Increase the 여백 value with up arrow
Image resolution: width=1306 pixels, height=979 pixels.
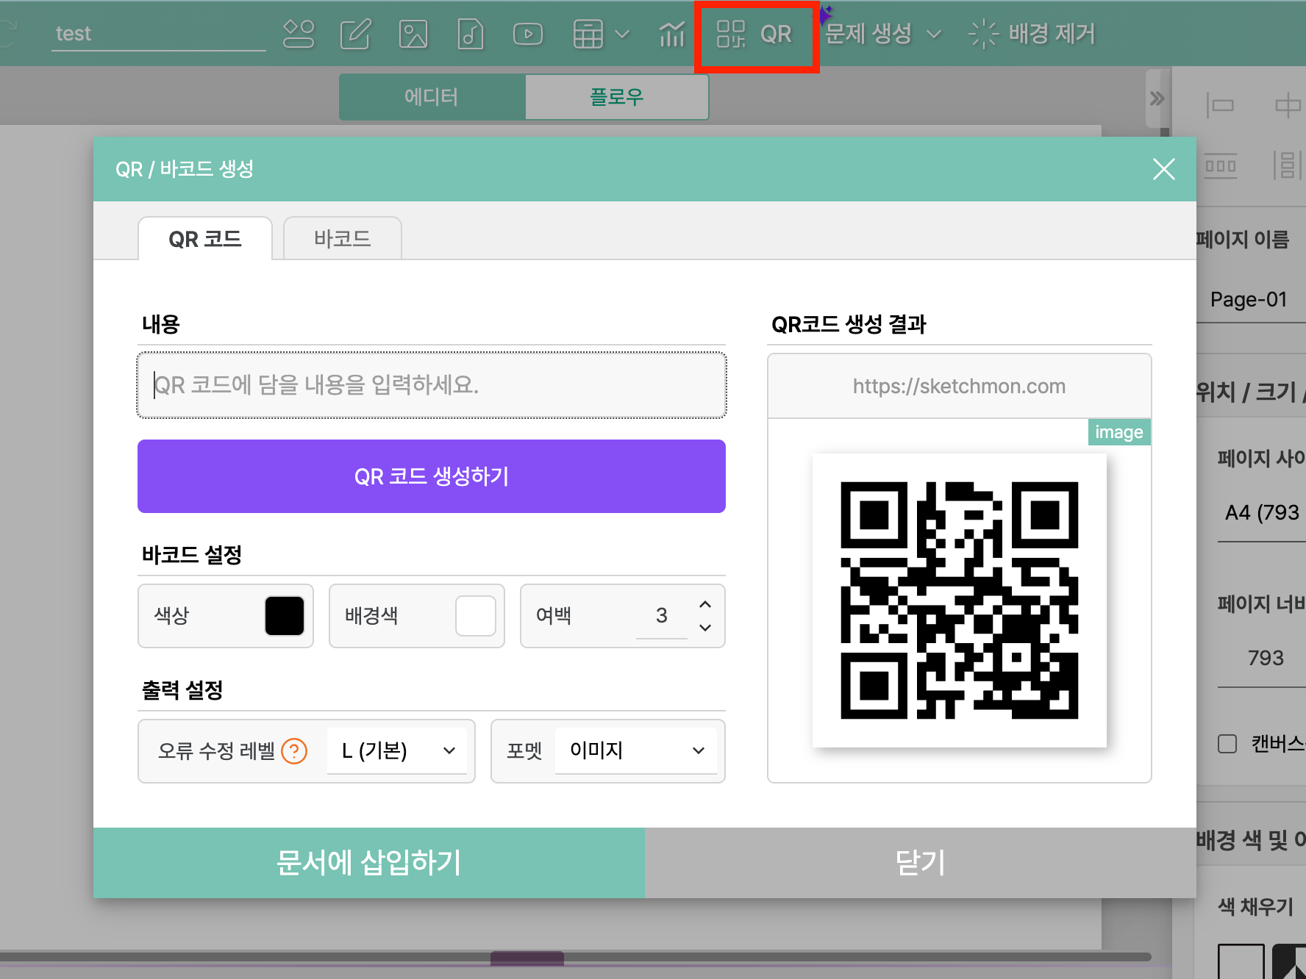pos(705,604)
